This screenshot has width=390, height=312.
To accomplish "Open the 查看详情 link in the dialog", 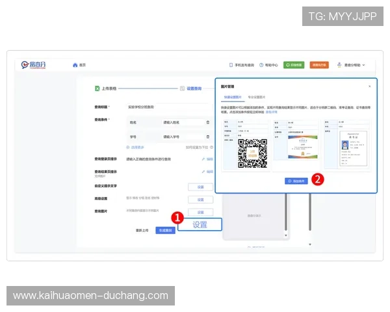I will click(x=271, y=112).
